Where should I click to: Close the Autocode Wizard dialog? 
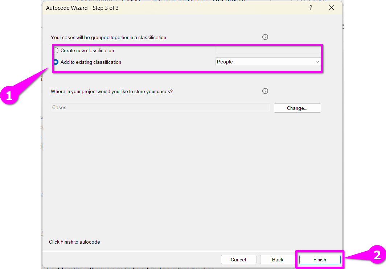coord(331,8)
